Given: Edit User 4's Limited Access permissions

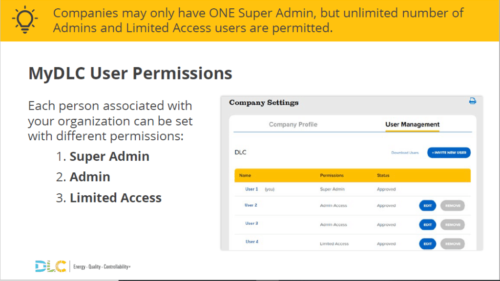Looking at the screenshot, I should (x=427, y=244).
